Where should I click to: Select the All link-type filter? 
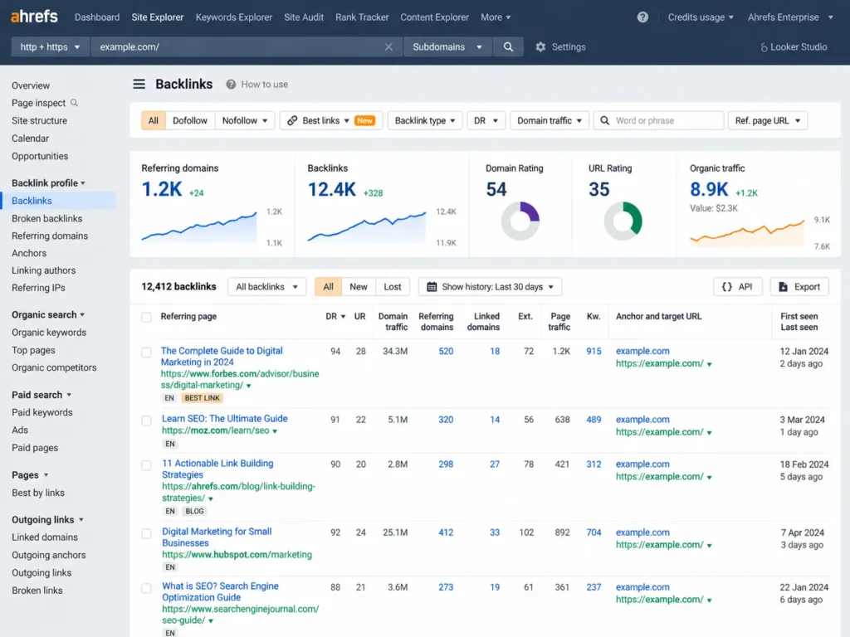154,120
